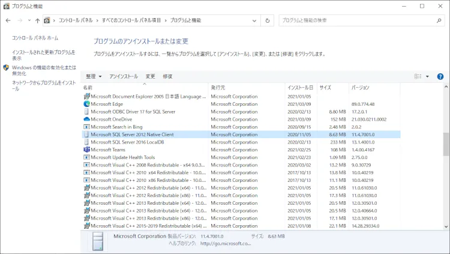The height and width of the screenshot is (254, 450).
Task: Sort by the サイズ column header
Action: [x=333, y=87]
